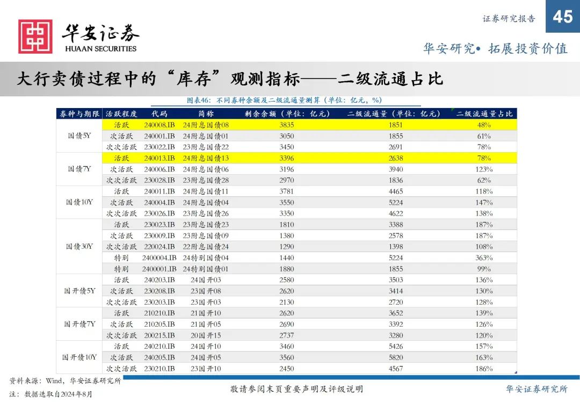The width and height of the screenshot is (580, 402).
Task: Click the 147% ratio cell
Action: tap(484, 203)
